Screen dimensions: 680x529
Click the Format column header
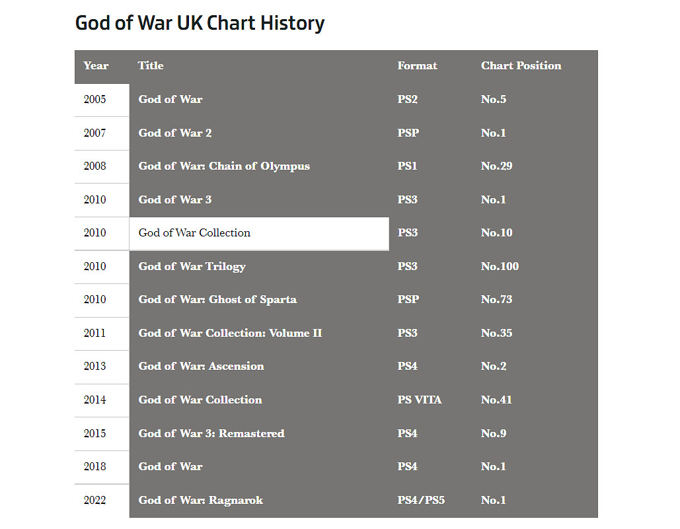417,66
